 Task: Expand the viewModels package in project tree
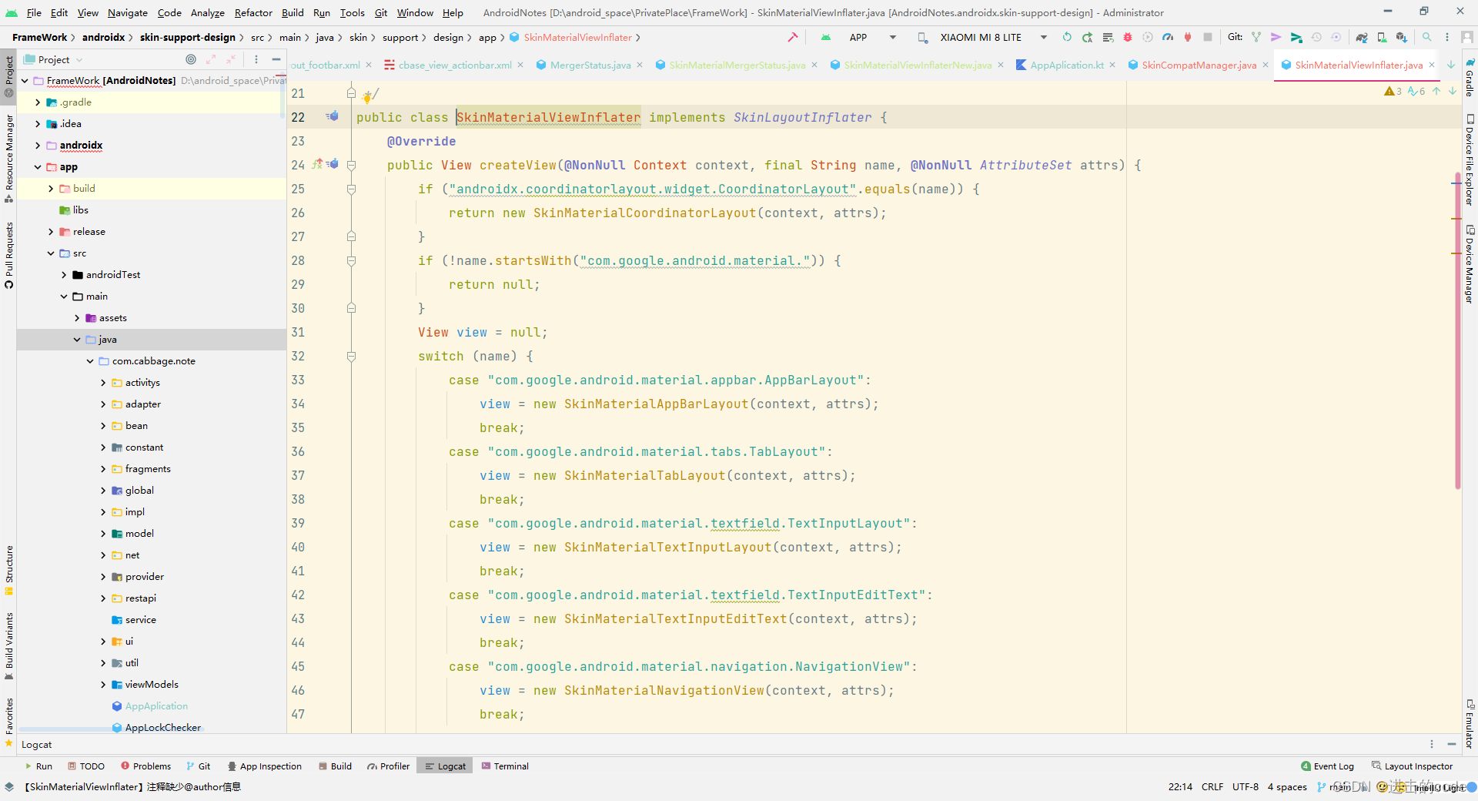(103, 684)
